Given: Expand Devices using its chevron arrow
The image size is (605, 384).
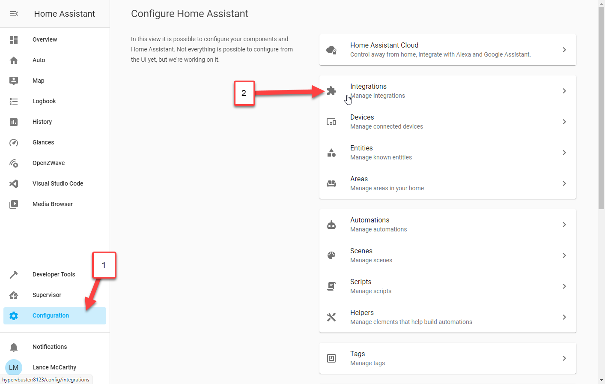Looking at the screenshot, I should 564,122.
